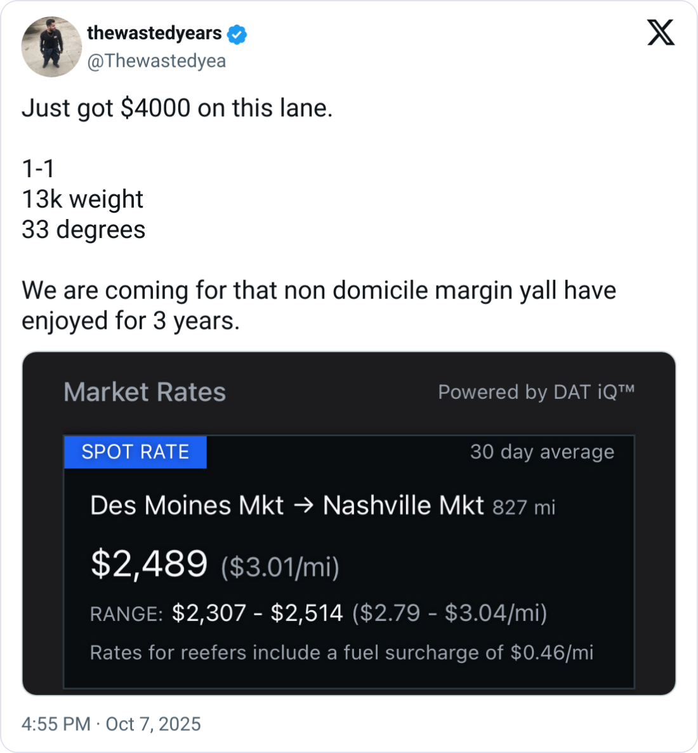The image size is (698, 753).
Task: Open the thewastedyears display name link
Action: coord(154,33)
